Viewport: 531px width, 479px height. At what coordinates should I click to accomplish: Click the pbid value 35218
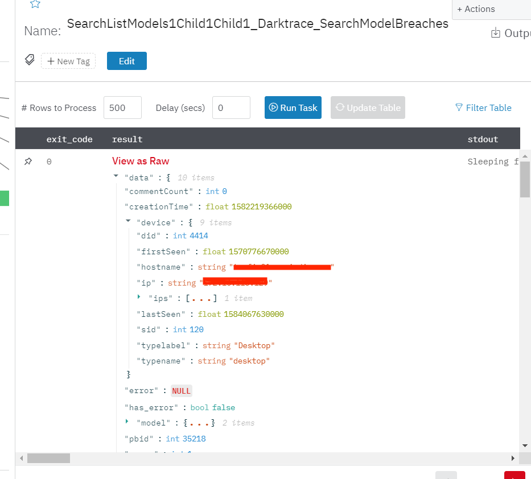point(194,439)
